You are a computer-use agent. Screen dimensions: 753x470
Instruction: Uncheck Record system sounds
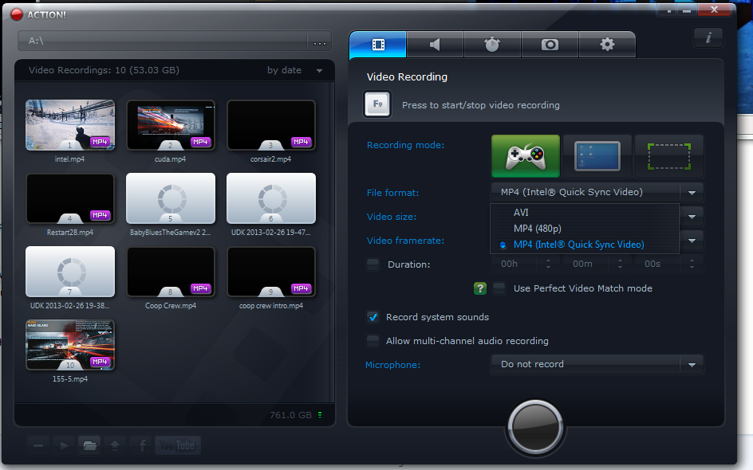373,317
